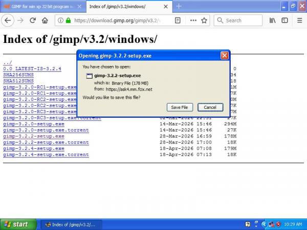The height and width of the screenshot is (230, 307).
Task: Click the network computers tray icon
Action: 272,224
